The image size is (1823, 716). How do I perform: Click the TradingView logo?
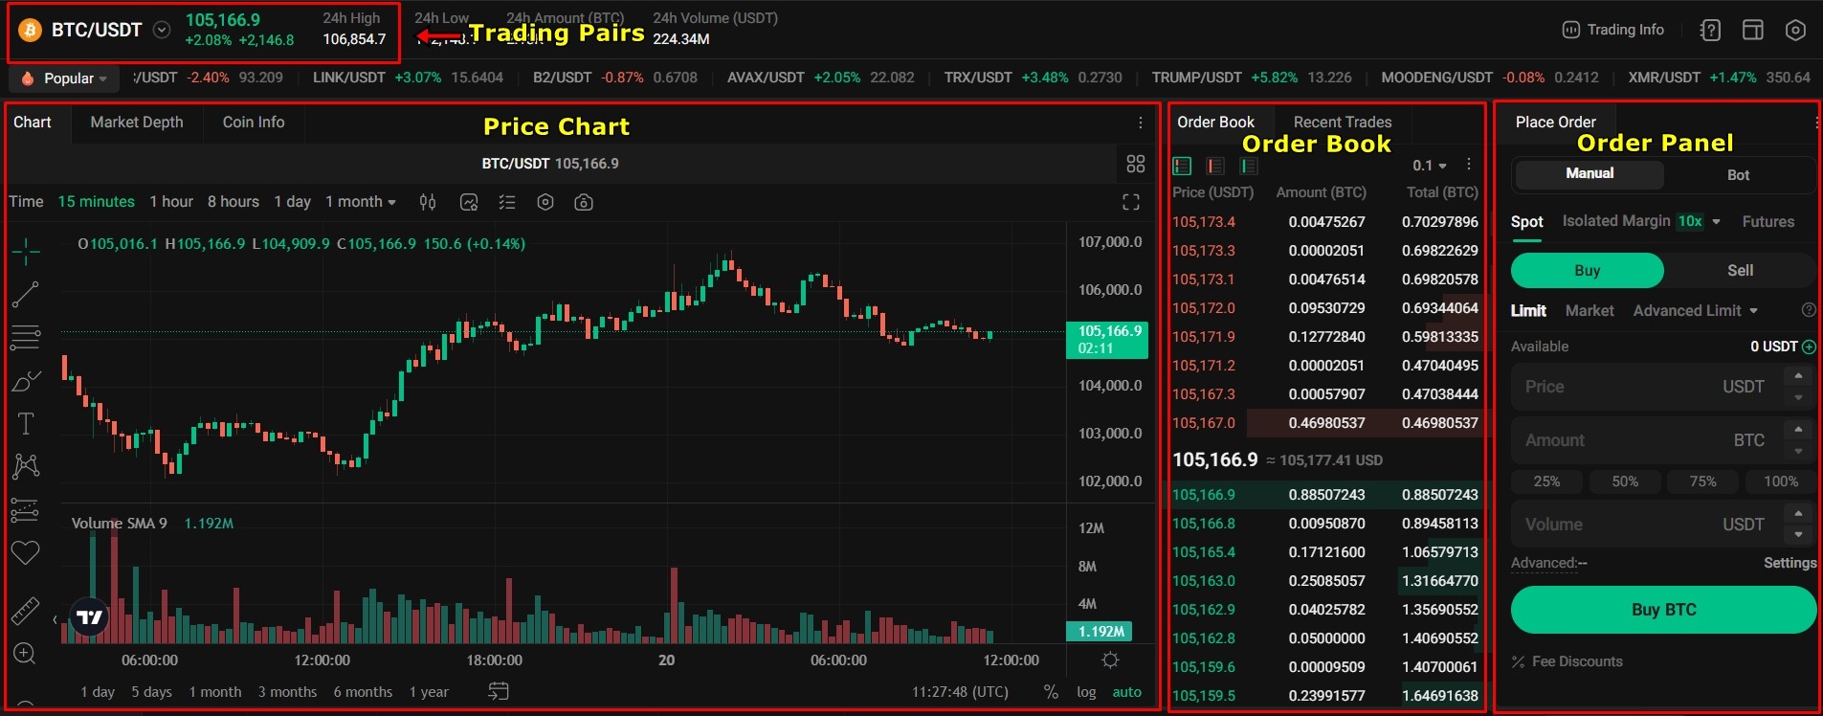90,617
